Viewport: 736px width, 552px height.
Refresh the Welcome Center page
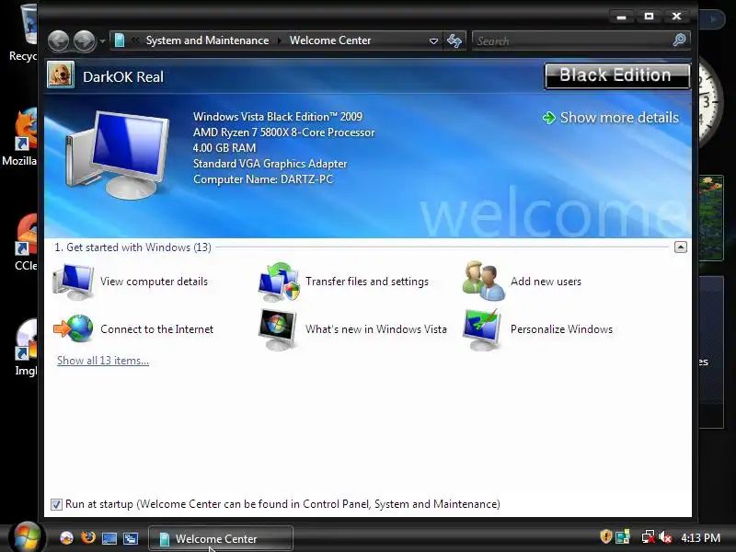click(x=454, y=40)
